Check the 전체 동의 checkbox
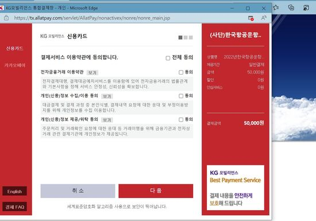316x221 pixels. coord(168,58)
